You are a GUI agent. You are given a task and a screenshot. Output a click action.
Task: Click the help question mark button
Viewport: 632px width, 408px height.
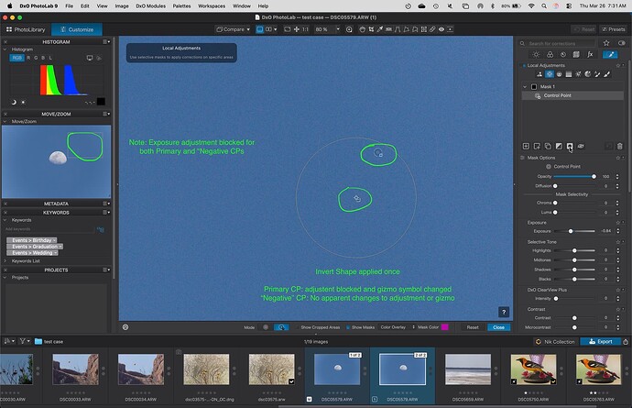pyautogui.click(x=504, y=312)
